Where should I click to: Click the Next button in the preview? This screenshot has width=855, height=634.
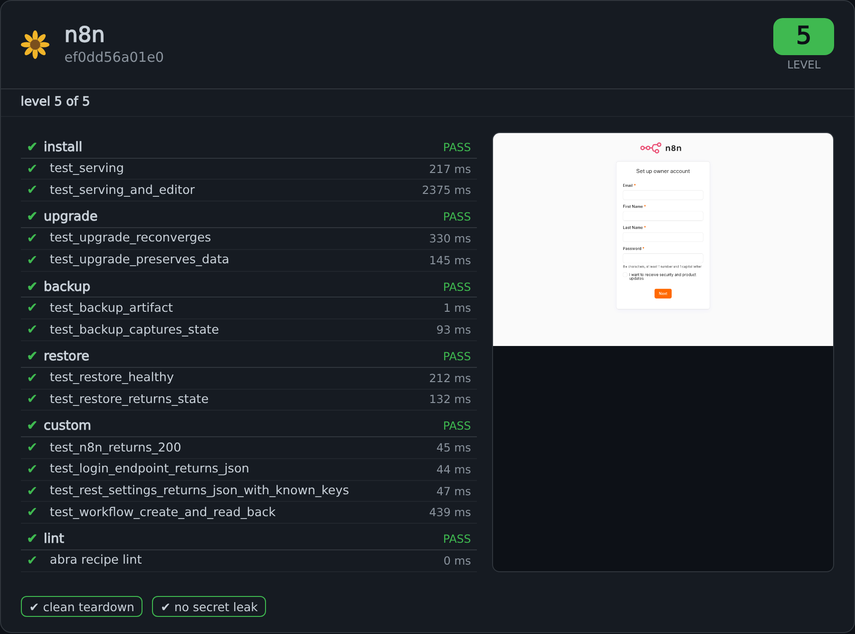click(x=663, y=294)
